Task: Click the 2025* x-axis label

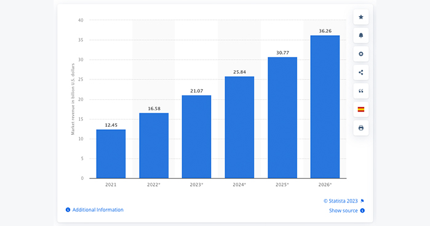Action: (282, 185)
